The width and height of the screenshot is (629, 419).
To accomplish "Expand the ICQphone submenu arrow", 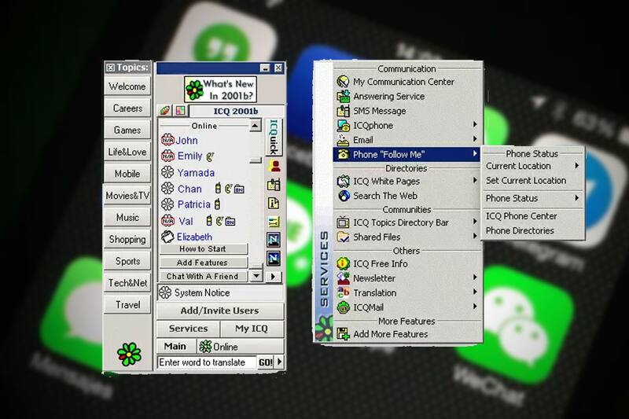I will [475, 126].
